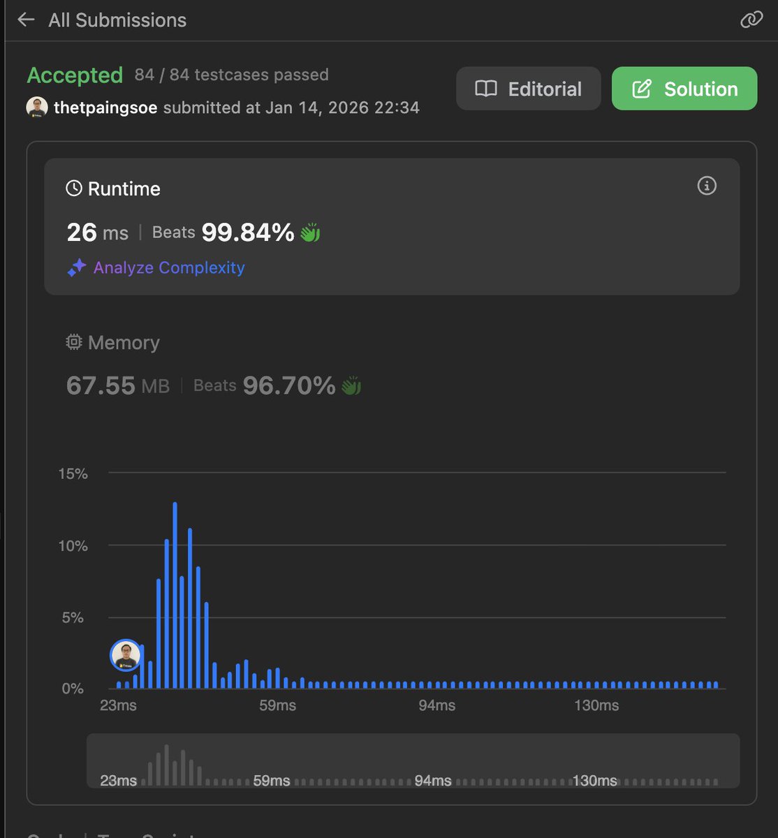The width and height of the screenshot is (778, 838).
Task: Click the 15% y-axis label
Action: 73,473
